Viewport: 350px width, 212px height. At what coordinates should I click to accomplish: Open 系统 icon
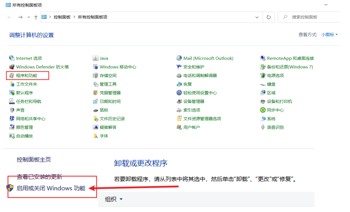click(263, 119)
